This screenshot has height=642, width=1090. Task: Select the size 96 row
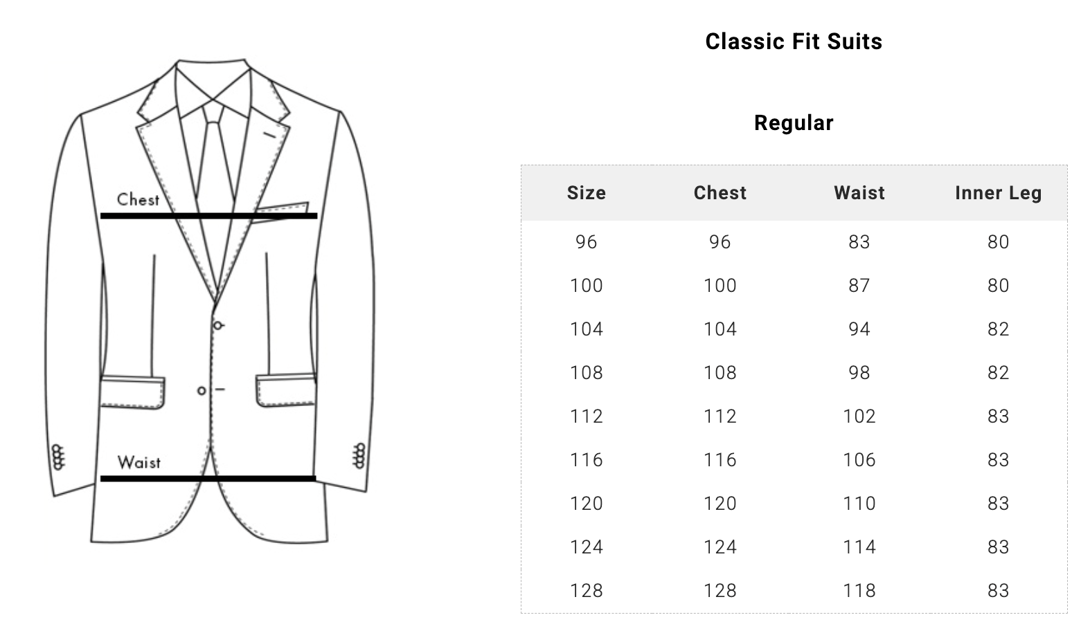tap(794, 242)
